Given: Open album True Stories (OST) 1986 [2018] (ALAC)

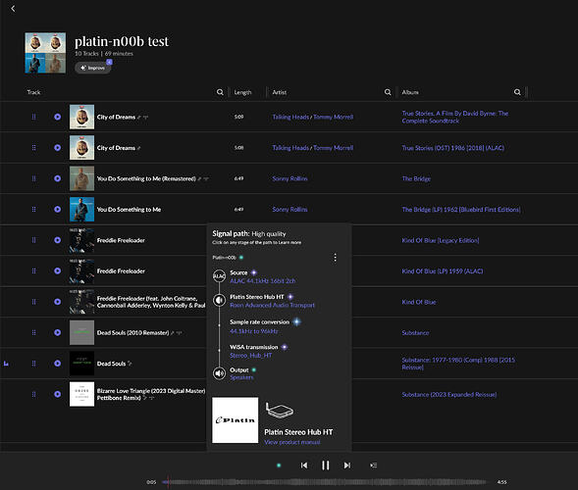Looking at the screenshot, I should coord(453,148).
